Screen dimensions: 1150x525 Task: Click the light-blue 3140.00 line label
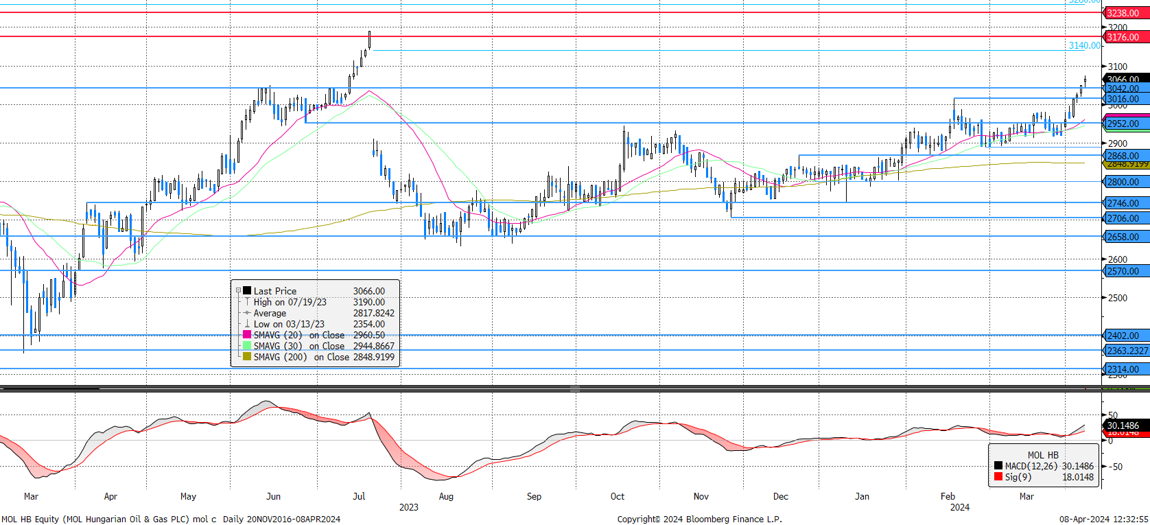pyautogui.click(x=1085, y=45)
